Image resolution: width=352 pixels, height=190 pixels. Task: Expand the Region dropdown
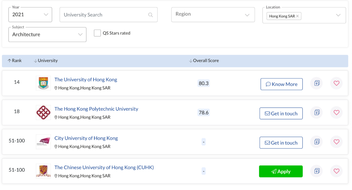pos(213,15)
